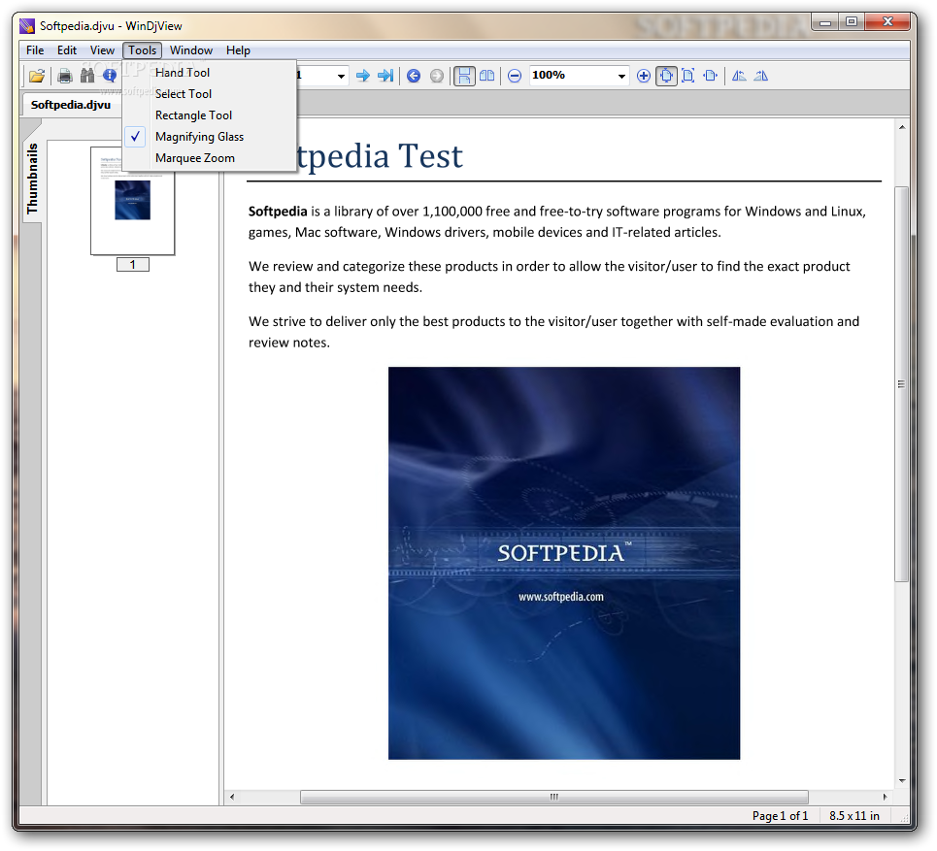Click the Open file folder icon
This screenshot has width=937, height=851.
(x=37, y=76)
